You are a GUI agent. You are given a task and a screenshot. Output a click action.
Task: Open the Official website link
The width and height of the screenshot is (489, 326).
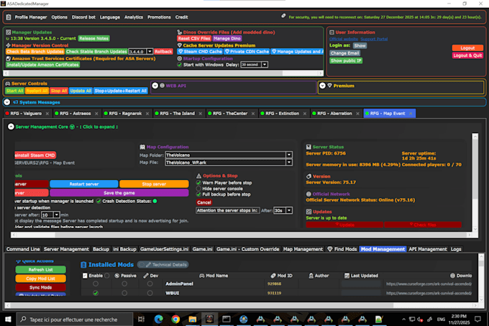pos(344,39)
